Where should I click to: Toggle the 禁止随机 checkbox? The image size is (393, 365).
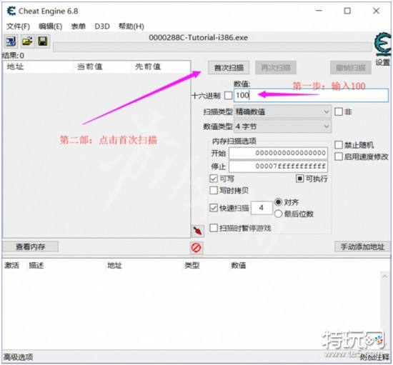click(339, 144)
